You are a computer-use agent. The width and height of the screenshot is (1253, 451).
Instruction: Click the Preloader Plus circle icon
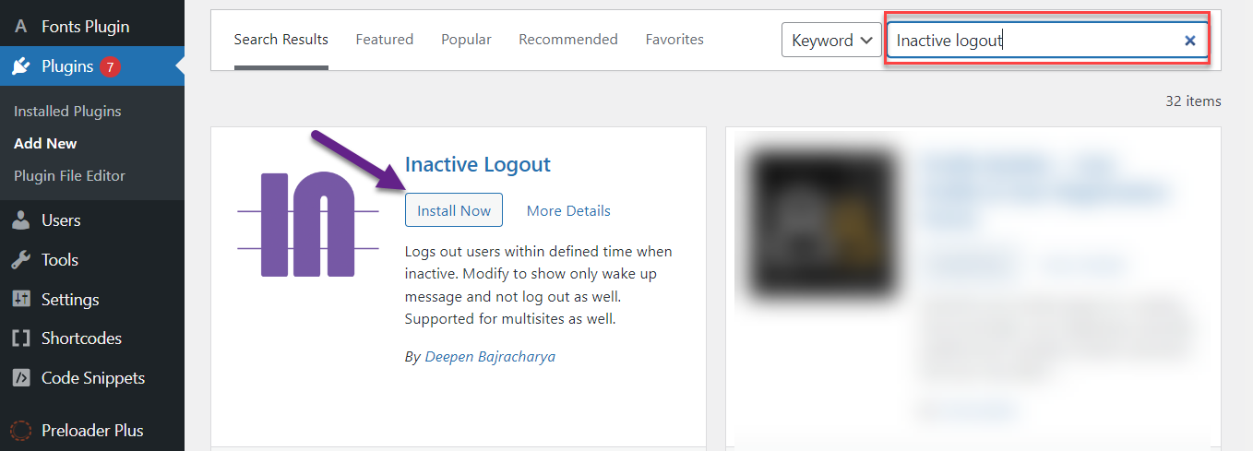point(21,431)
